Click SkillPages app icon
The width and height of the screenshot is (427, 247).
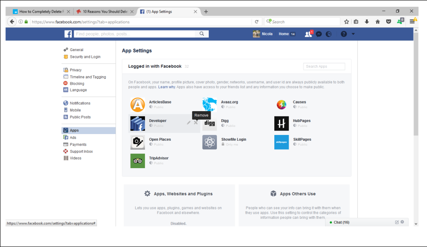pyautogui.click(x=282, y=142)
